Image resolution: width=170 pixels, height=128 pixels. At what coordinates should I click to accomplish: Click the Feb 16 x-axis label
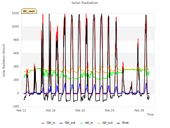tap(51, 110)
